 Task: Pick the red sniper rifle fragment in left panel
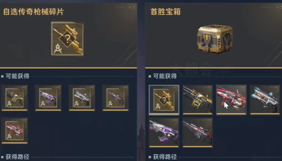(x=116, y=98)
